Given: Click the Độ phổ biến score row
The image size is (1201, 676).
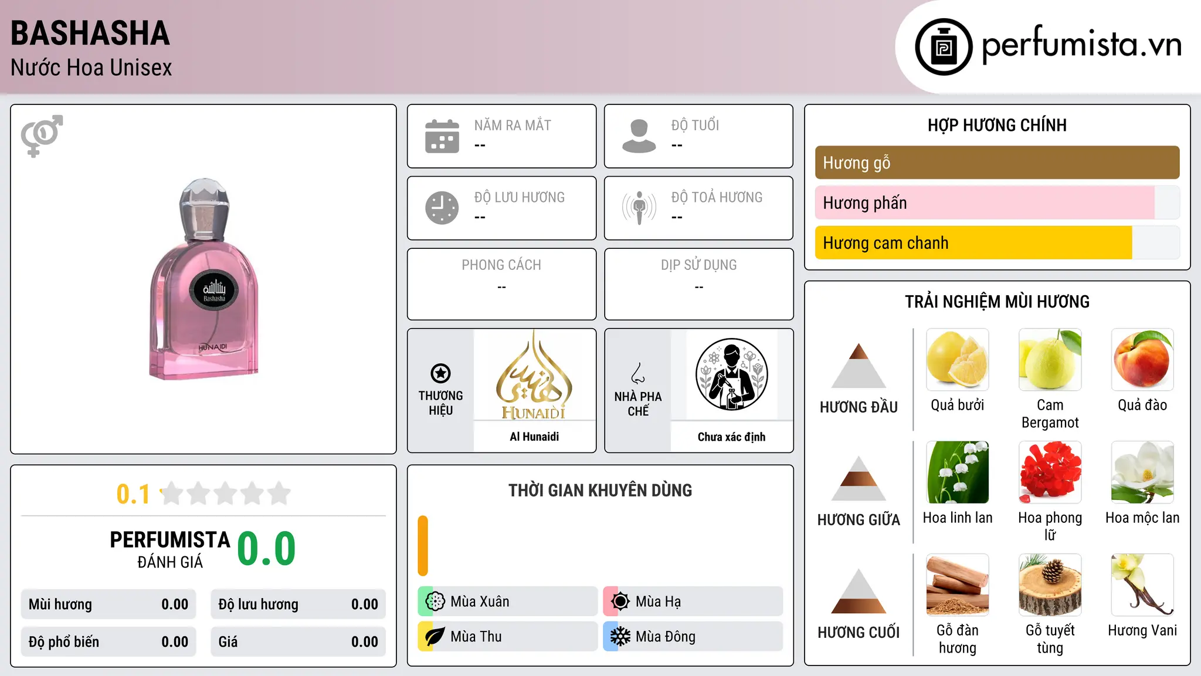Looking at the screenshot, I should 108,642.
